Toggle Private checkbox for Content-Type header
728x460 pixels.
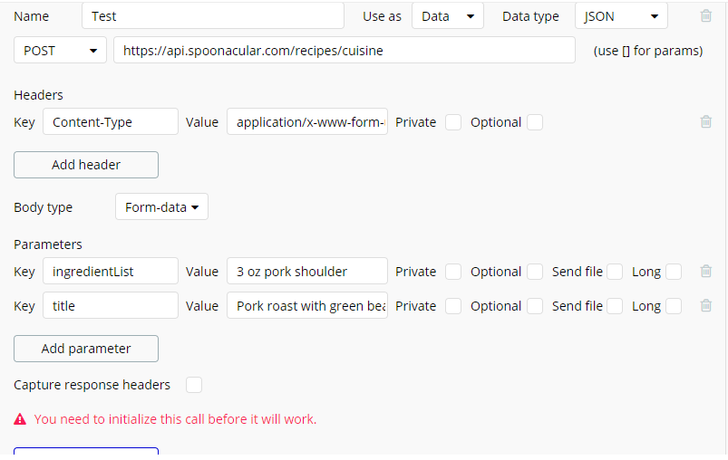453,122
